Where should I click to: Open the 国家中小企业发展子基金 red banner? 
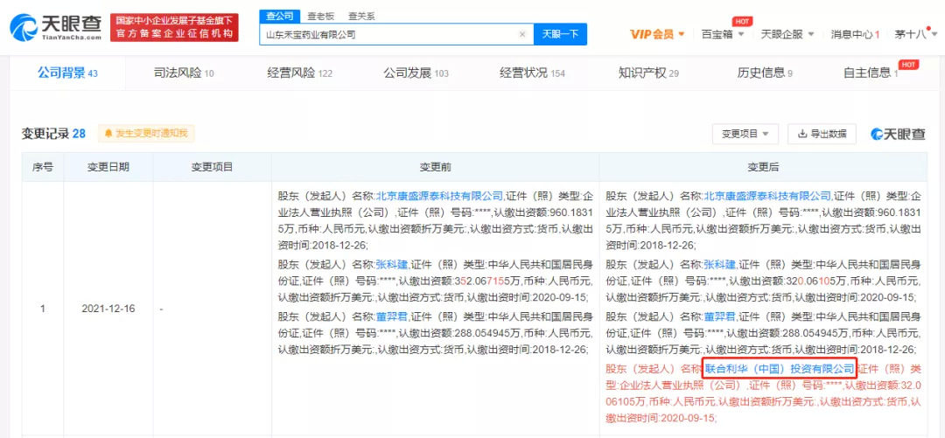(x=174, y=28)
